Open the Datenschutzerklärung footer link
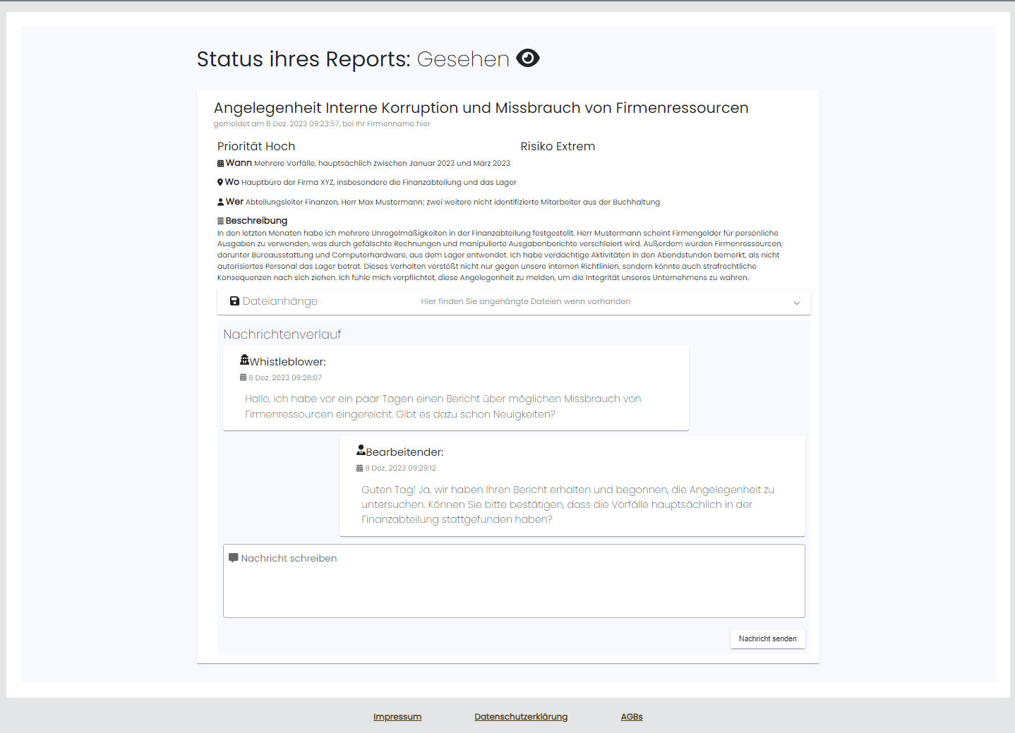This screenshot has height=733, width=1015. click(x=520, y=717)
